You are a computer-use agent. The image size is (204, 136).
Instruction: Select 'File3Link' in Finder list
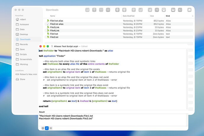(119, 27)
